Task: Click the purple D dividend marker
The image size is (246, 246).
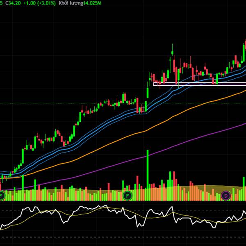Action: click(x=226, y=196)
